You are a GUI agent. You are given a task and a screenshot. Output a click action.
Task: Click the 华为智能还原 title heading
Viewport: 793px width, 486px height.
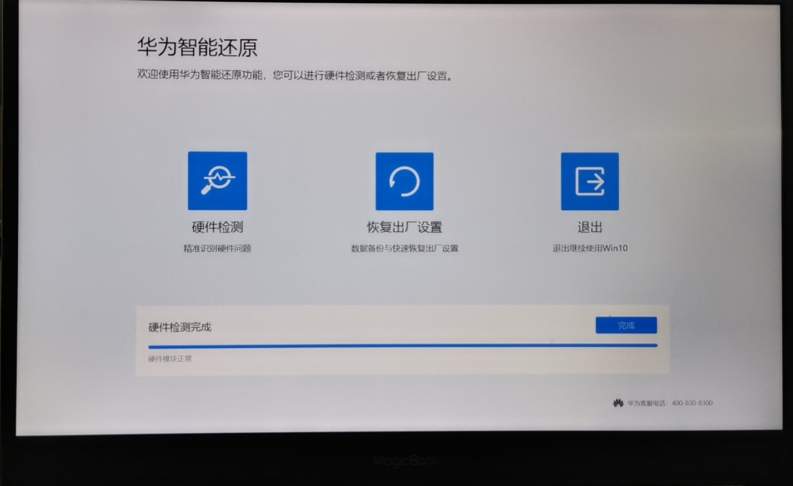click(x=197, y=48)
